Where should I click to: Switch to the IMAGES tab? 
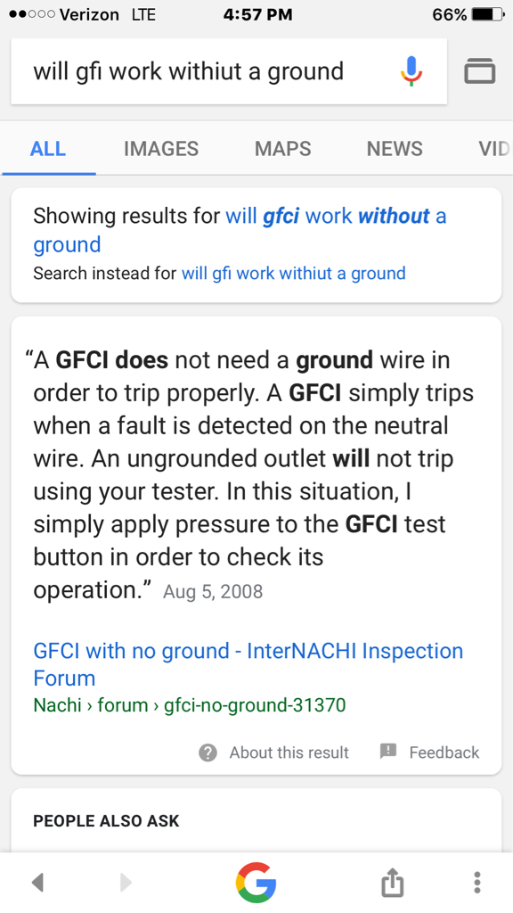pyautogui.click(x=161, y=149)
